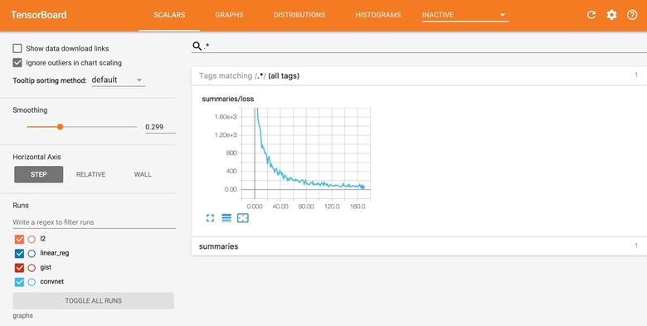Switch to the SCALARS tab

(x=169, y=15)
